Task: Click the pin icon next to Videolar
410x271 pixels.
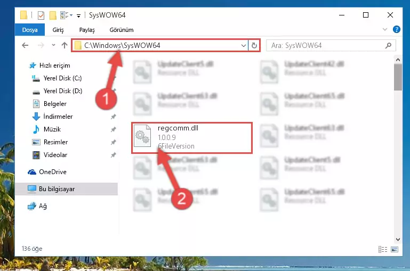Action: [x=113, y=155]
